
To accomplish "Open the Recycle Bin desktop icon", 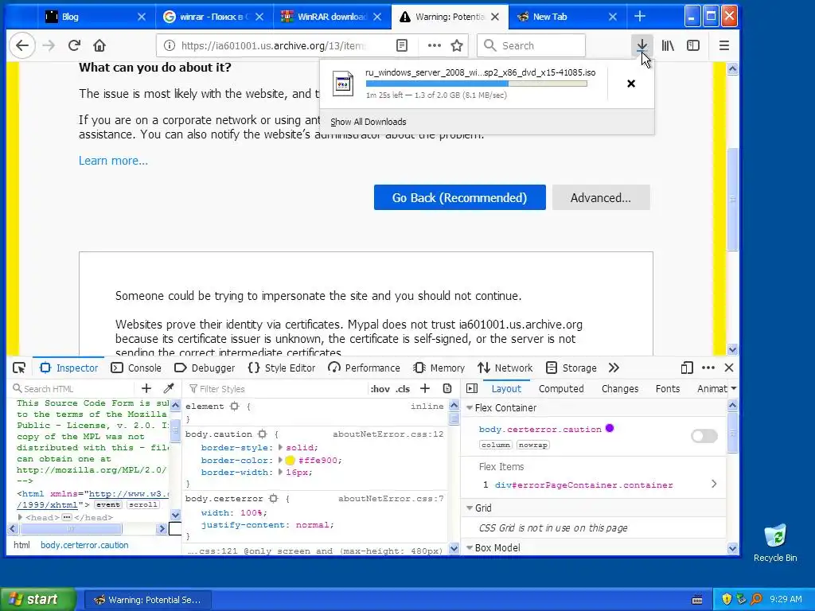I will coord(775,543).
